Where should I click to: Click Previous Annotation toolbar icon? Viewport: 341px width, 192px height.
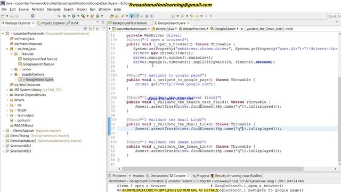(182, 16)
